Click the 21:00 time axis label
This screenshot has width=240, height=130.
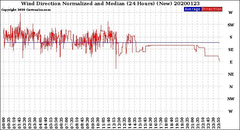tap(192, 123)
